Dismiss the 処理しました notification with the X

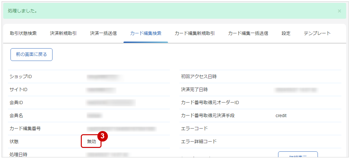click(x=339, y=11)
